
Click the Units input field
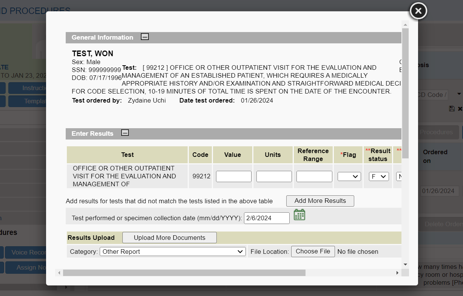pos(274,176)
